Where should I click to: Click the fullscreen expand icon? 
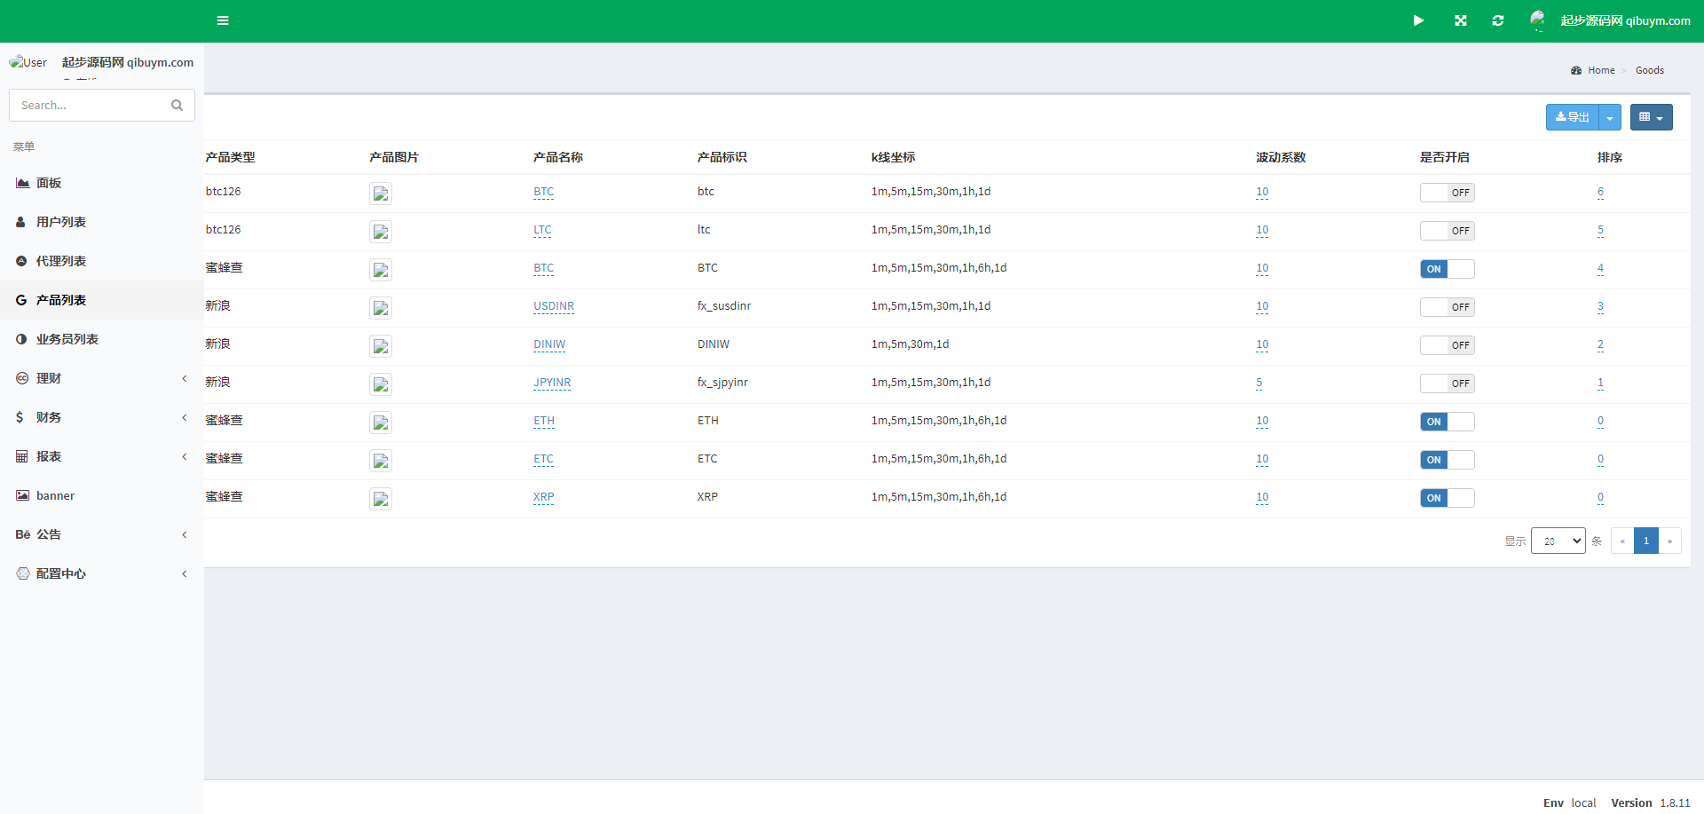1460,20
